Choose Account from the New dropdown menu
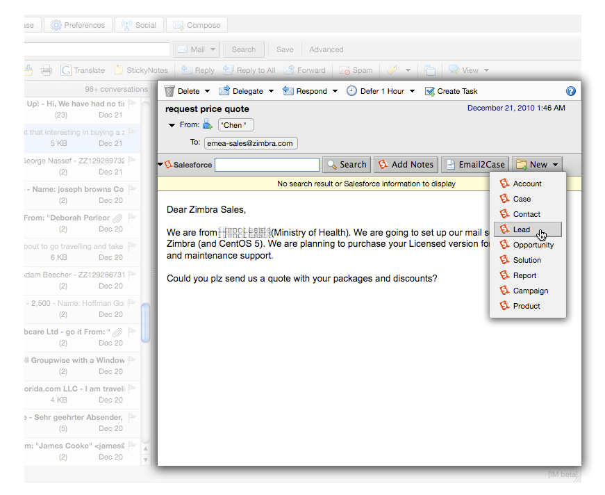The height and width of the screenshot is (495, 605). point(527,184)
